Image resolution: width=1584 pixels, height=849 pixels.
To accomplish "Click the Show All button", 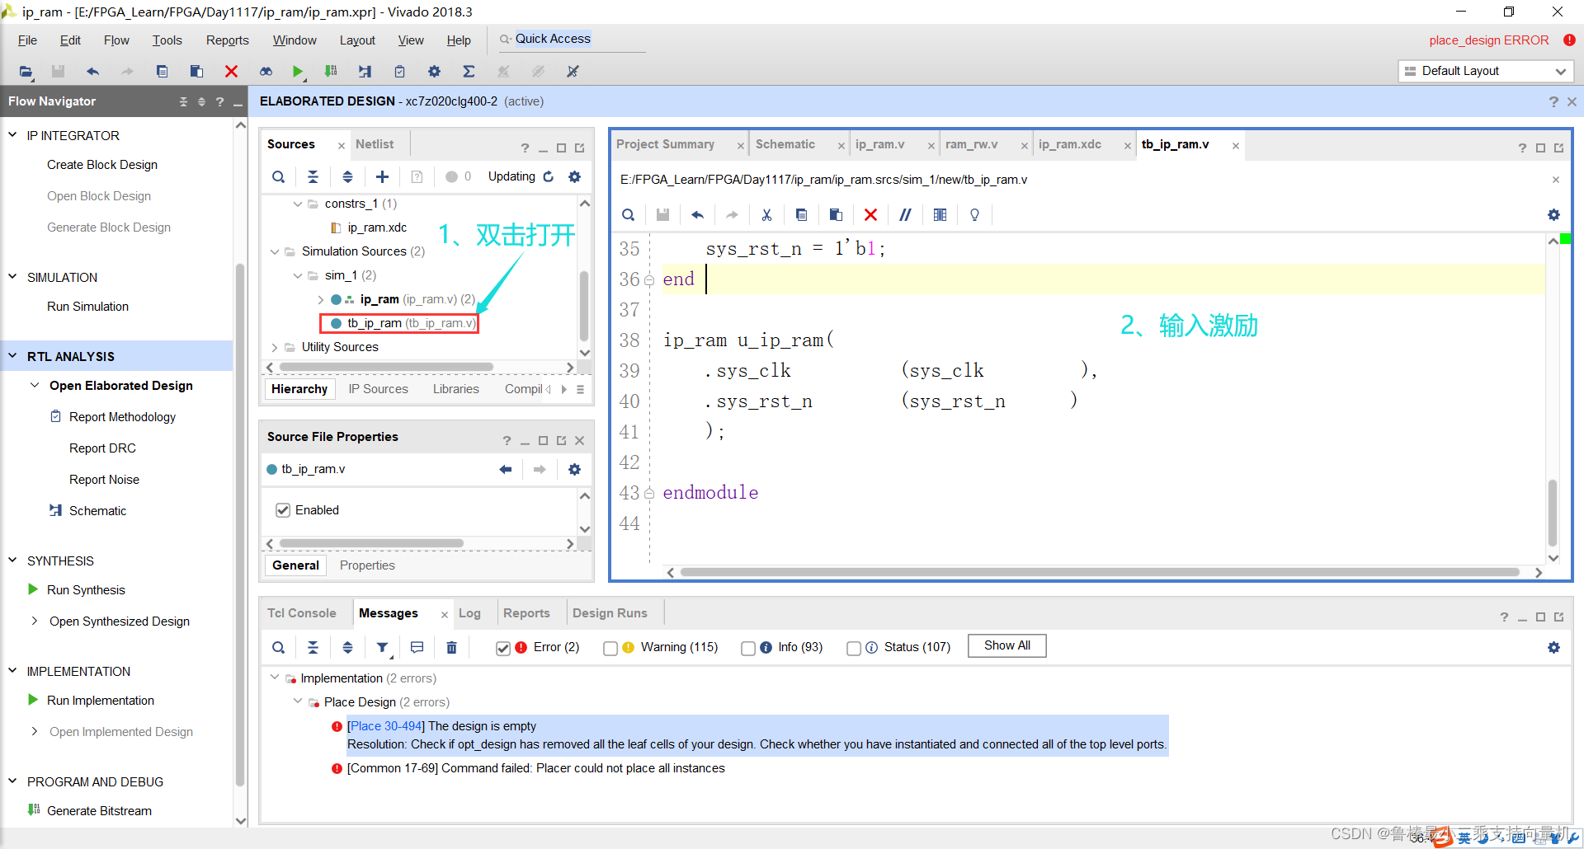I will point(1006,645).
